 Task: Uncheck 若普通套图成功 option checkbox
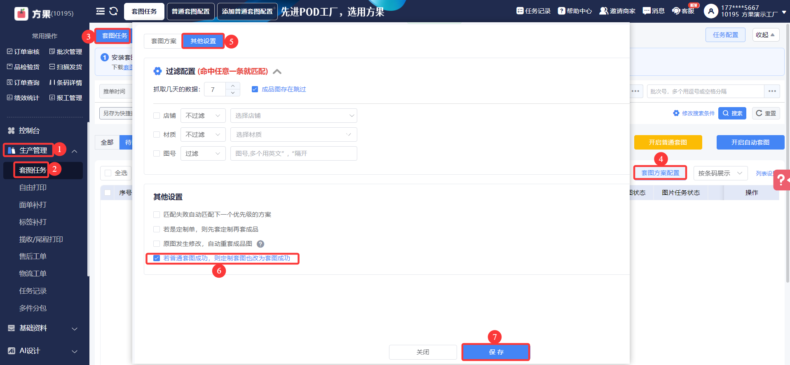[x=157, y=258]
